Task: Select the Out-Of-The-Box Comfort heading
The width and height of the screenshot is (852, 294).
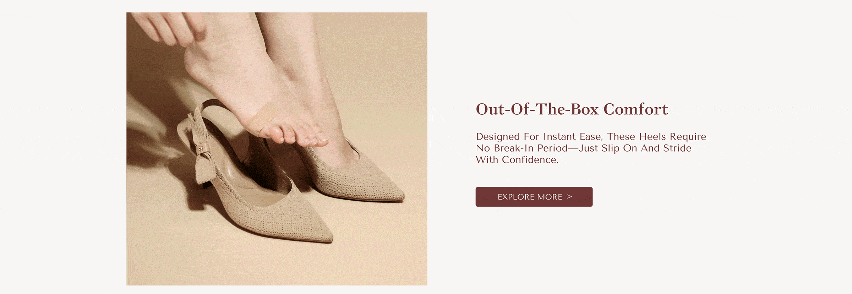Action: click(x=572, y=109)
